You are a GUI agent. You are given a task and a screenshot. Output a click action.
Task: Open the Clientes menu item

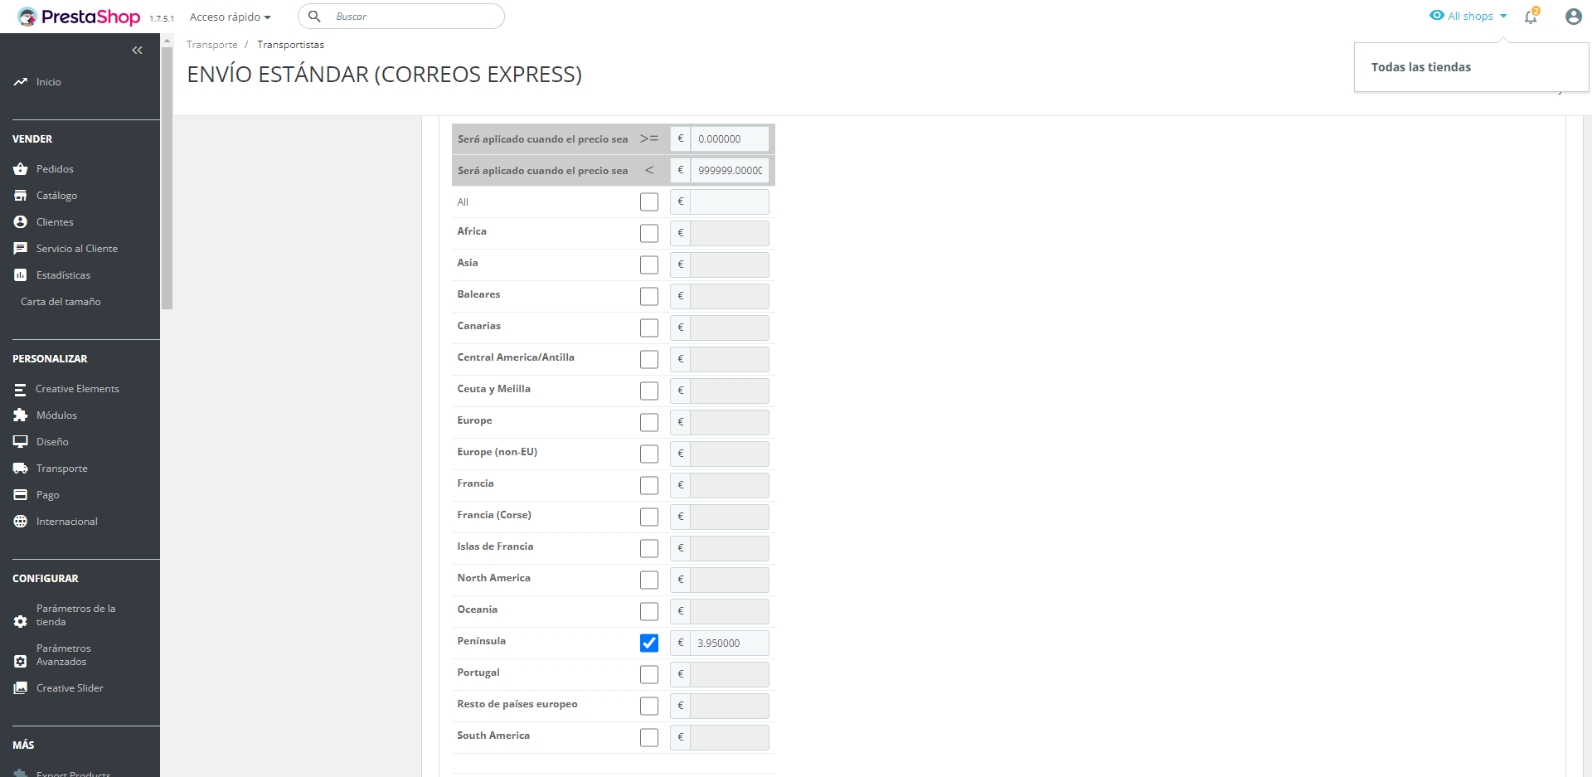click(x=55, y=222)
